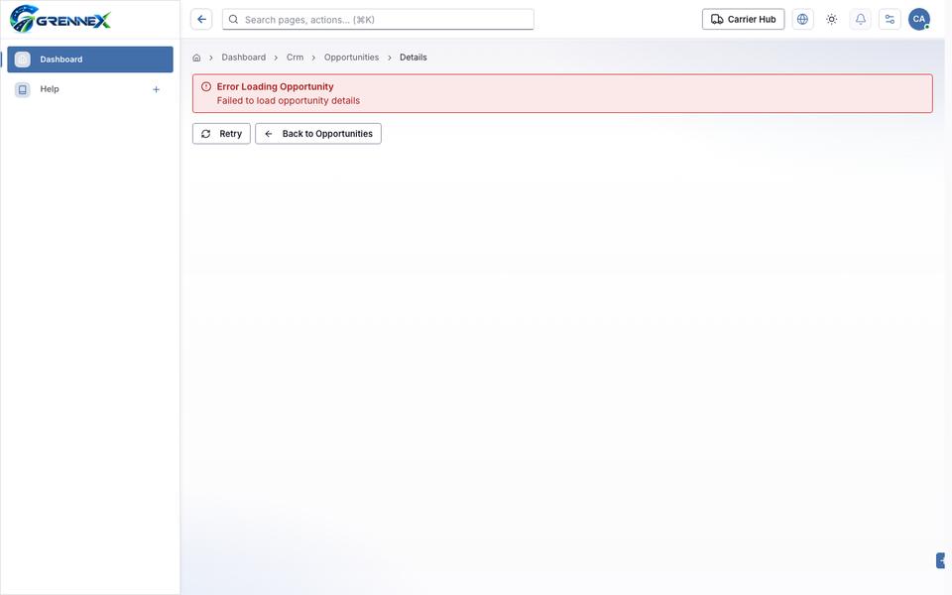The width and height of the screenshot is (952, 595).
Task: Click the Details breadcrumb text
Action: pos(414,58)
